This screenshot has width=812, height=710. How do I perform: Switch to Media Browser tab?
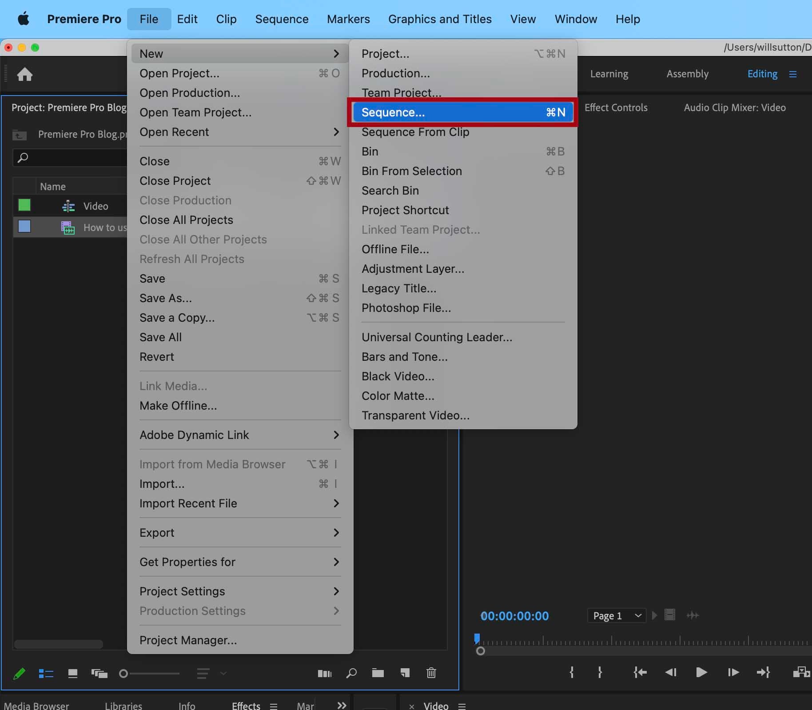coord(36,706)
